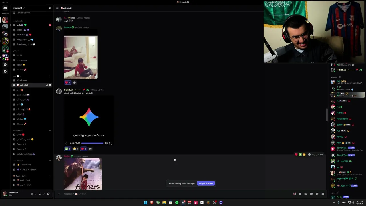Toggle microphone mute in user panel
Image resolution: width=366 pixels, height=206 pixels.
point(32,194)
